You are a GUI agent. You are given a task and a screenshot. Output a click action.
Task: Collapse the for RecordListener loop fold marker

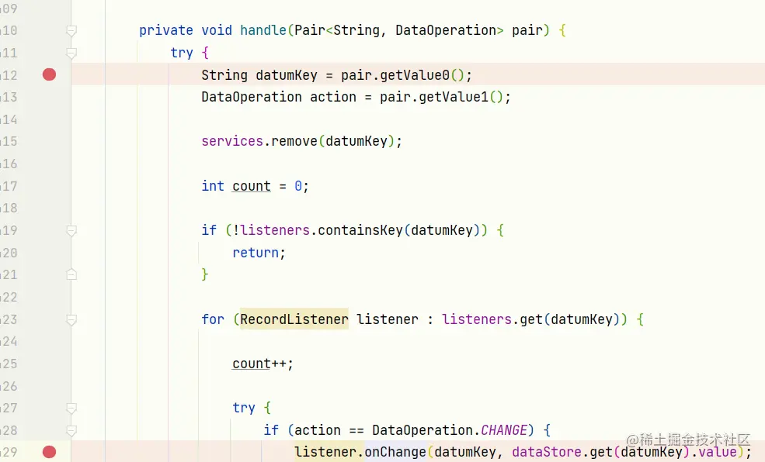pyautogui.click(x=71, y=319)
